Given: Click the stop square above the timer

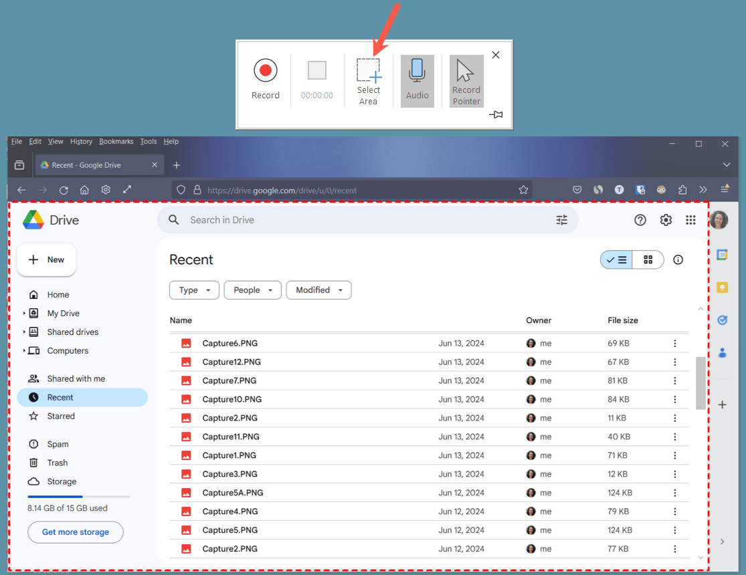Looking at the screenshot, I should [317, 70].
